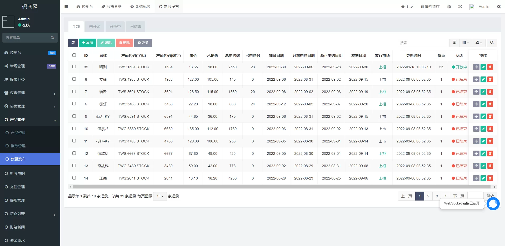Click the refresh table button
Image resolution: width=505 pixels, height=246 pixels.
tap(73, 43)
